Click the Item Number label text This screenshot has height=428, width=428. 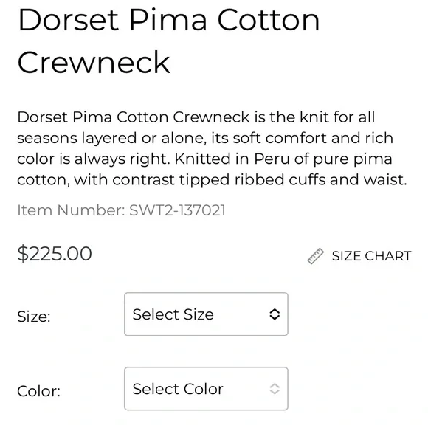point(72,210)
